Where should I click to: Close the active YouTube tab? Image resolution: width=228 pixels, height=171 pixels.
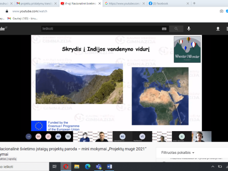click(x=100, y=3)
